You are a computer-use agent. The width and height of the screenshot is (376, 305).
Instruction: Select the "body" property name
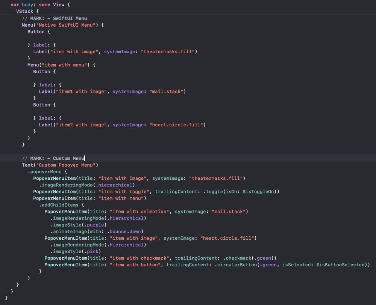pos(27,5)
